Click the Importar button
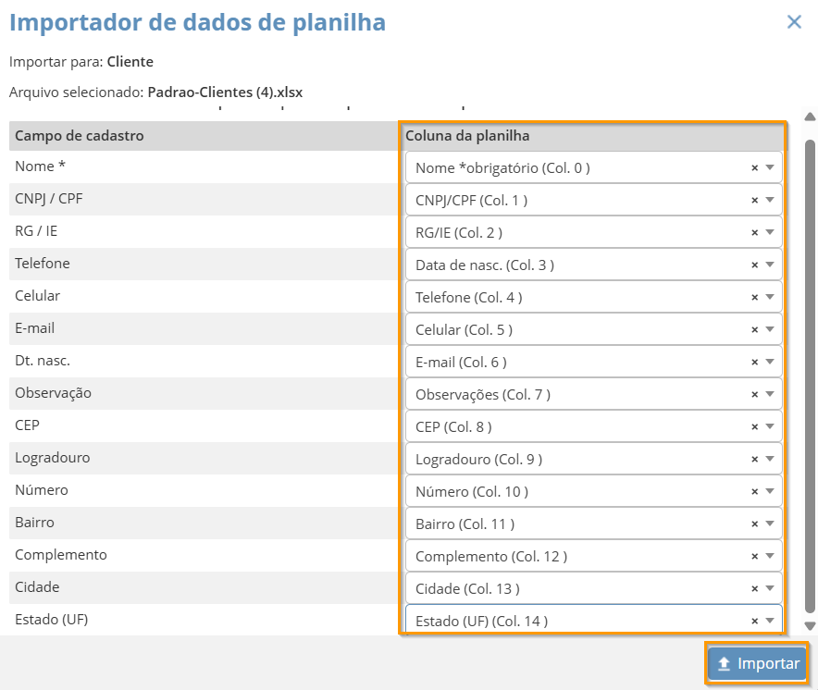The height and width of the screenshot is (690, 818). coord(757,664)
